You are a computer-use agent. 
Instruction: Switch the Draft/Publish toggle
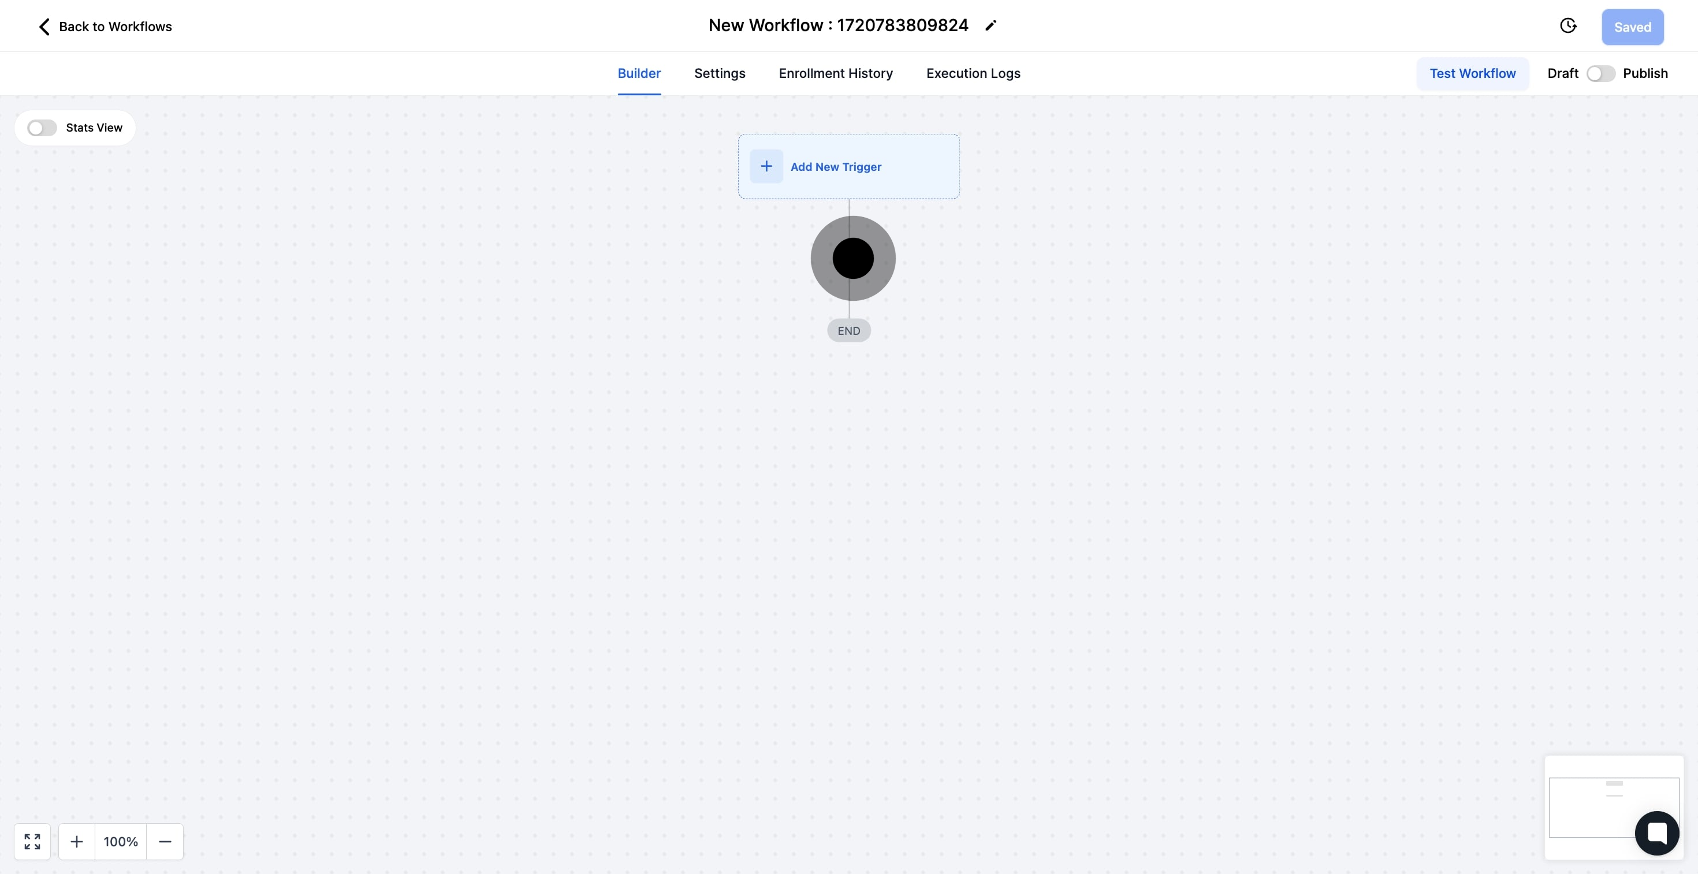coord(1600,73)
